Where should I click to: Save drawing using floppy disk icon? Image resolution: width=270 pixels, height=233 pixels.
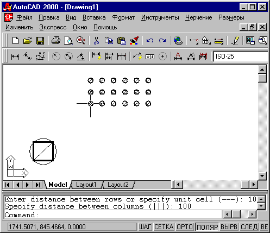40,40
